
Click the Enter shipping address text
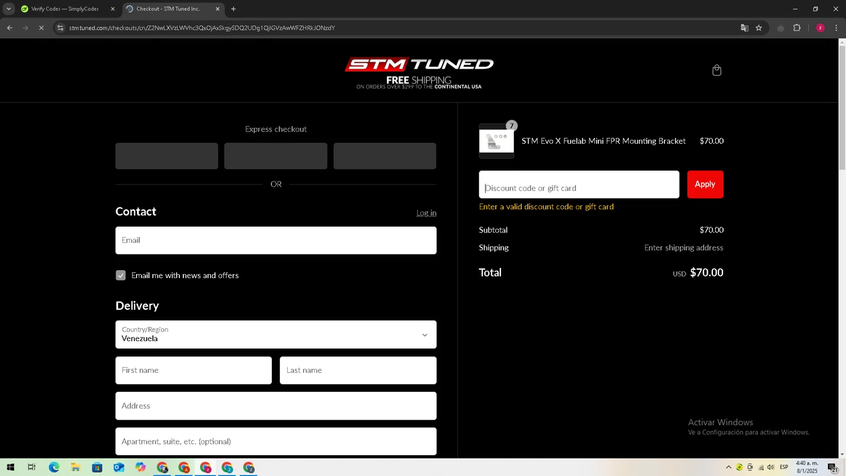684,248
